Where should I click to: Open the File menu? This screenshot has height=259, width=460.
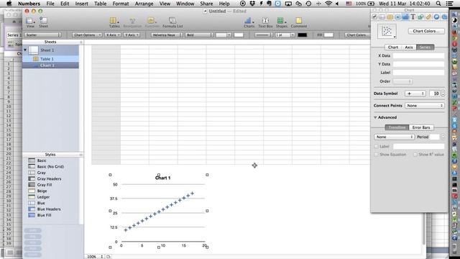tap(50, 4)
